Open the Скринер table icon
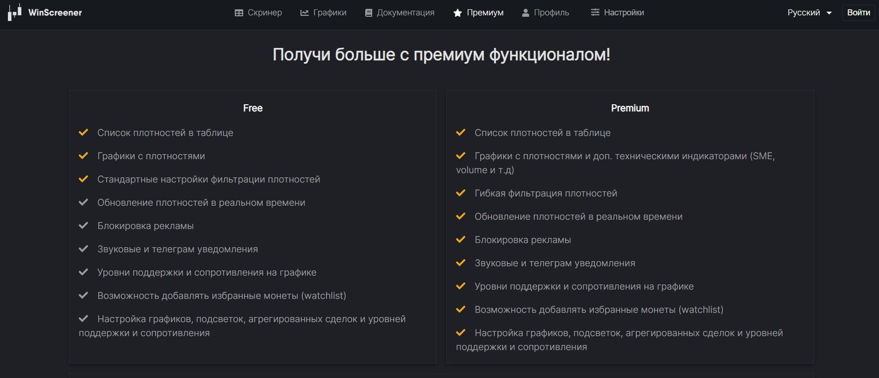Image resolution: width=879 pixels, height=378 pixels. pyautogui.click(x=239, y=13)
